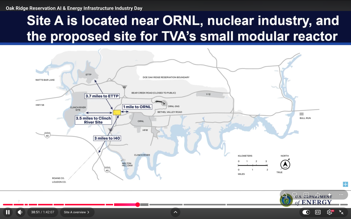Click the 'Y-12' map label

[x=208, y=94]
